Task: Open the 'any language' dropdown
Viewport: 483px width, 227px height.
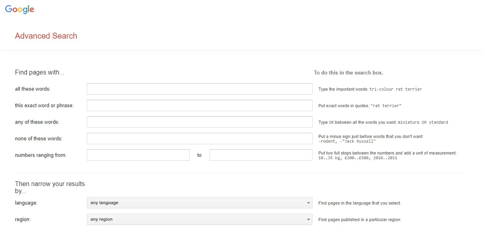Action: tap(199, 203)
